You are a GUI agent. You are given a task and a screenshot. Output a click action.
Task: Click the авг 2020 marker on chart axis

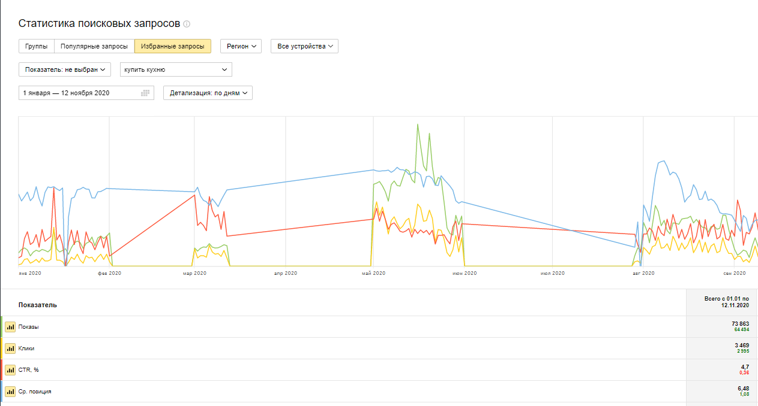[643, 274]
